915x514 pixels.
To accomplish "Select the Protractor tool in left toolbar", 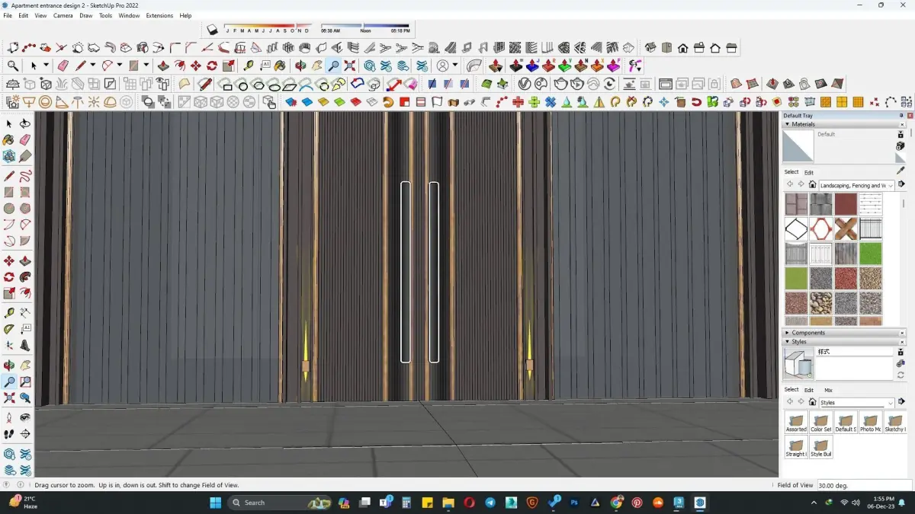I will tap(9, 329).
